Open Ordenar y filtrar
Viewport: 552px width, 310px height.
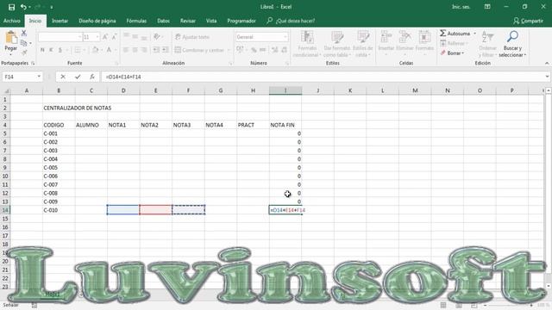point(487,44)
